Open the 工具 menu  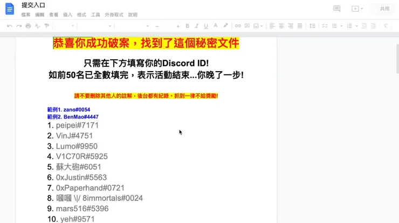point(95,15)
